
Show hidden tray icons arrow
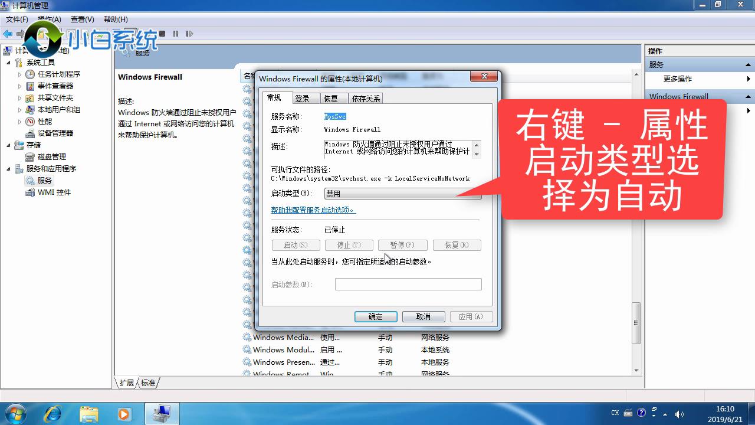666,414
